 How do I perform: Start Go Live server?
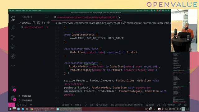pos(102,105)
